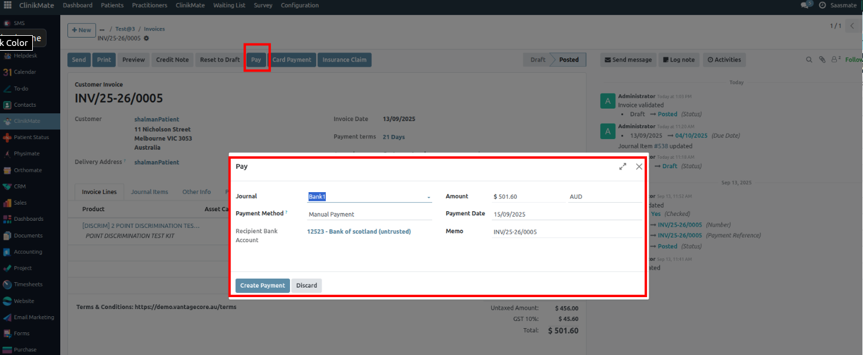Open the conversations message icon in navbar

coord(806,5)
